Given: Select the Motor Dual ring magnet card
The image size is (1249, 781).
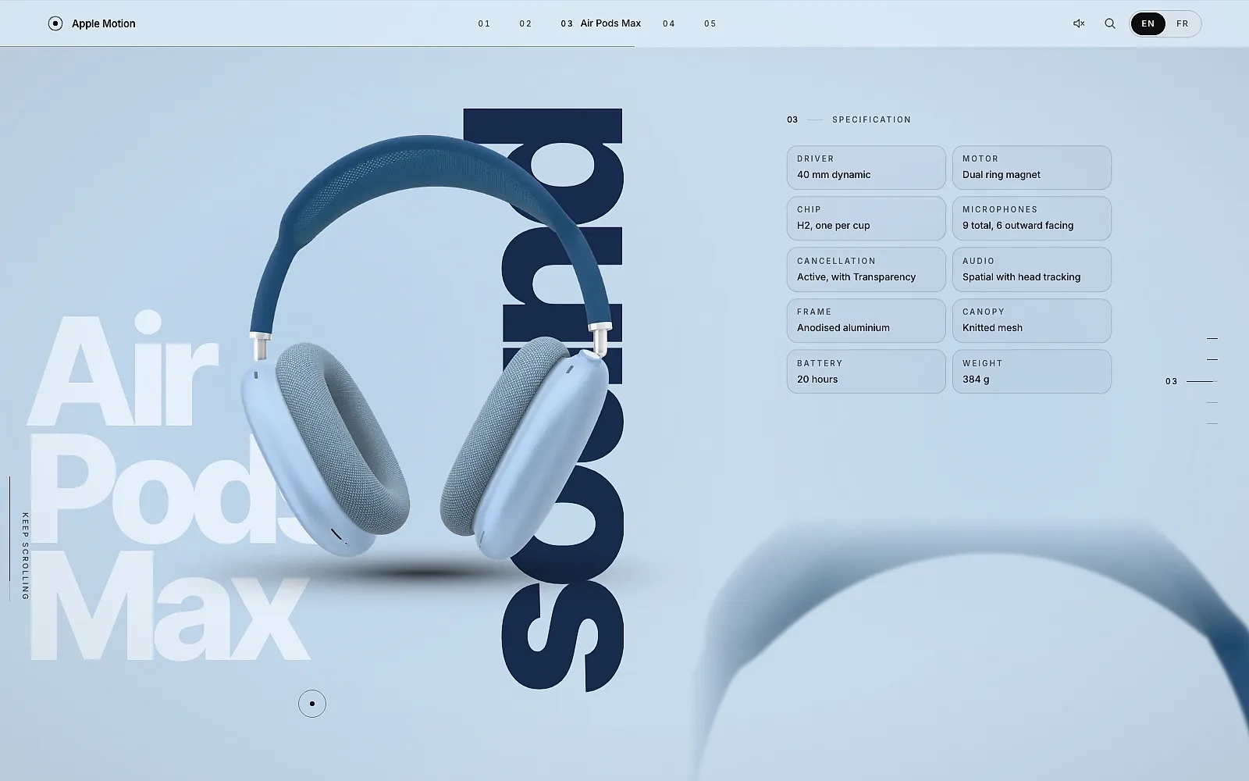Looking at the screenshot, I should (x=1032, y=167).
